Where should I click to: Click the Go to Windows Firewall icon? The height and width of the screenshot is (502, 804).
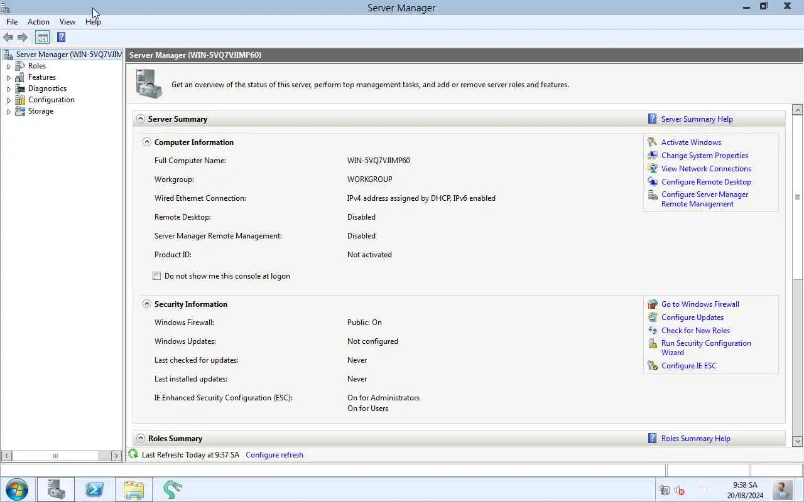coord(653,304)
